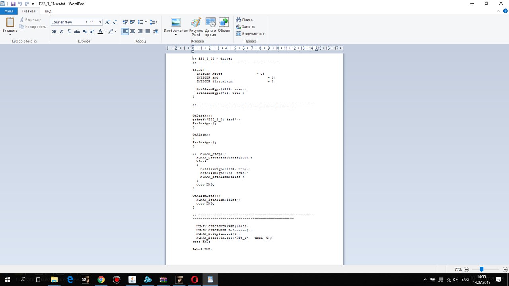This screenshot has width=509, height=286.
Task: Click the Поиск (find) button
Action: (x=244, y=19)
